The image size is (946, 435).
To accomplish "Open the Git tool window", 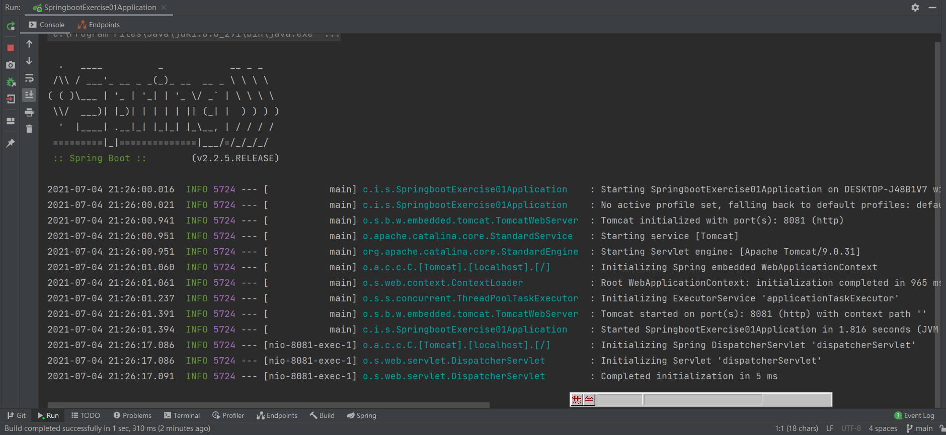I will tap(17, 415).
